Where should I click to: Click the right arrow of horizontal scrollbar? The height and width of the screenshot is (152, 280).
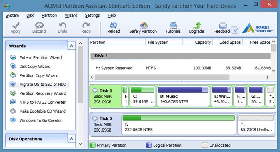[x=268, y=77]
